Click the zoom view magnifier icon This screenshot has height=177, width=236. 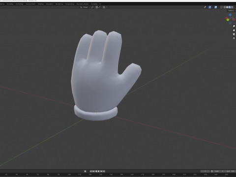(x=234, y=26)
